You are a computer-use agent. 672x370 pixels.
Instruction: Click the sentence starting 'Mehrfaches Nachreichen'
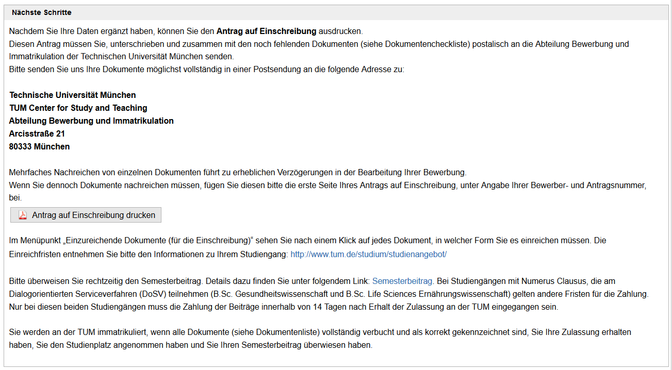click(x=238, y=172)
